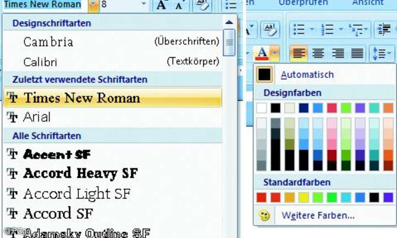397x238 pixels.
Task: Click the TrueType icon beside Accord Light SF
Action: (x=12, y=193)
